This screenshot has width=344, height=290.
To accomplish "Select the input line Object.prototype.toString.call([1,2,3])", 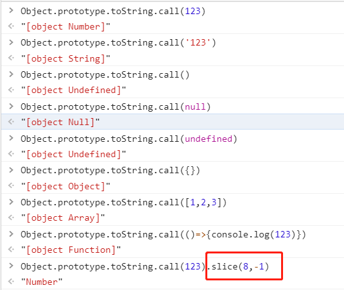I will coord(123,203).
